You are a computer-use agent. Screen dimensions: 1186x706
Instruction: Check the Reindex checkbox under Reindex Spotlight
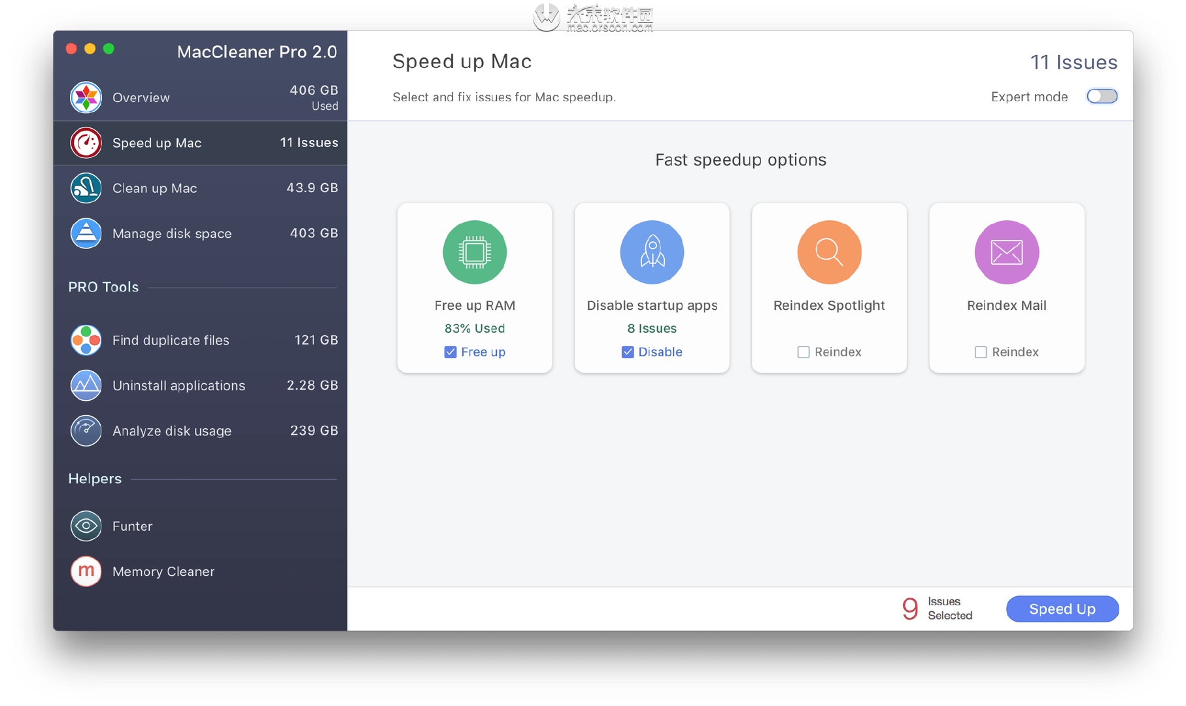click(x=804, y=352)
